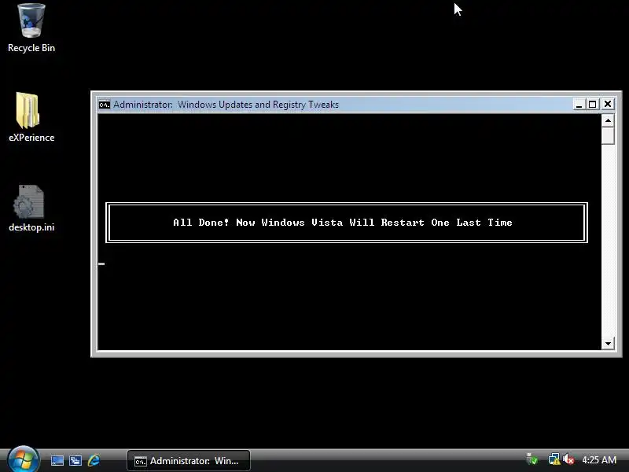629x472 pixels.
Task: Open the Windows Start orb
Action: [23, 460]
